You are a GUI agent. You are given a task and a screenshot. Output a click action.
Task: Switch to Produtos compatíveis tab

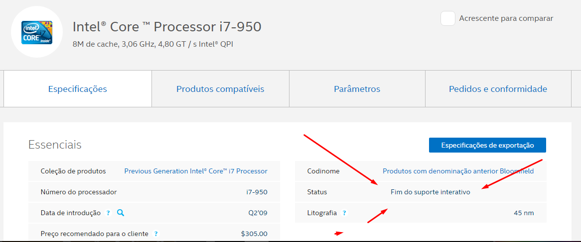[220, 88]
